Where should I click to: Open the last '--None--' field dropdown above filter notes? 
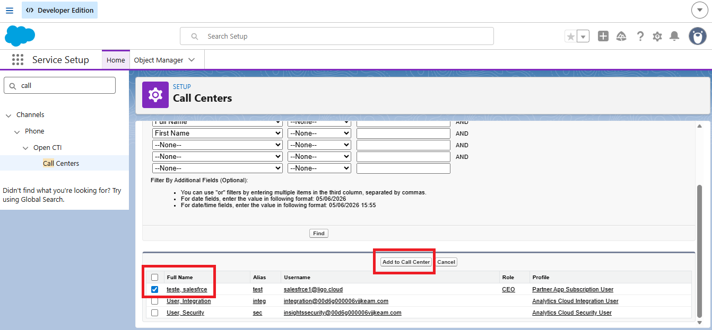click(x=218, y=168)
